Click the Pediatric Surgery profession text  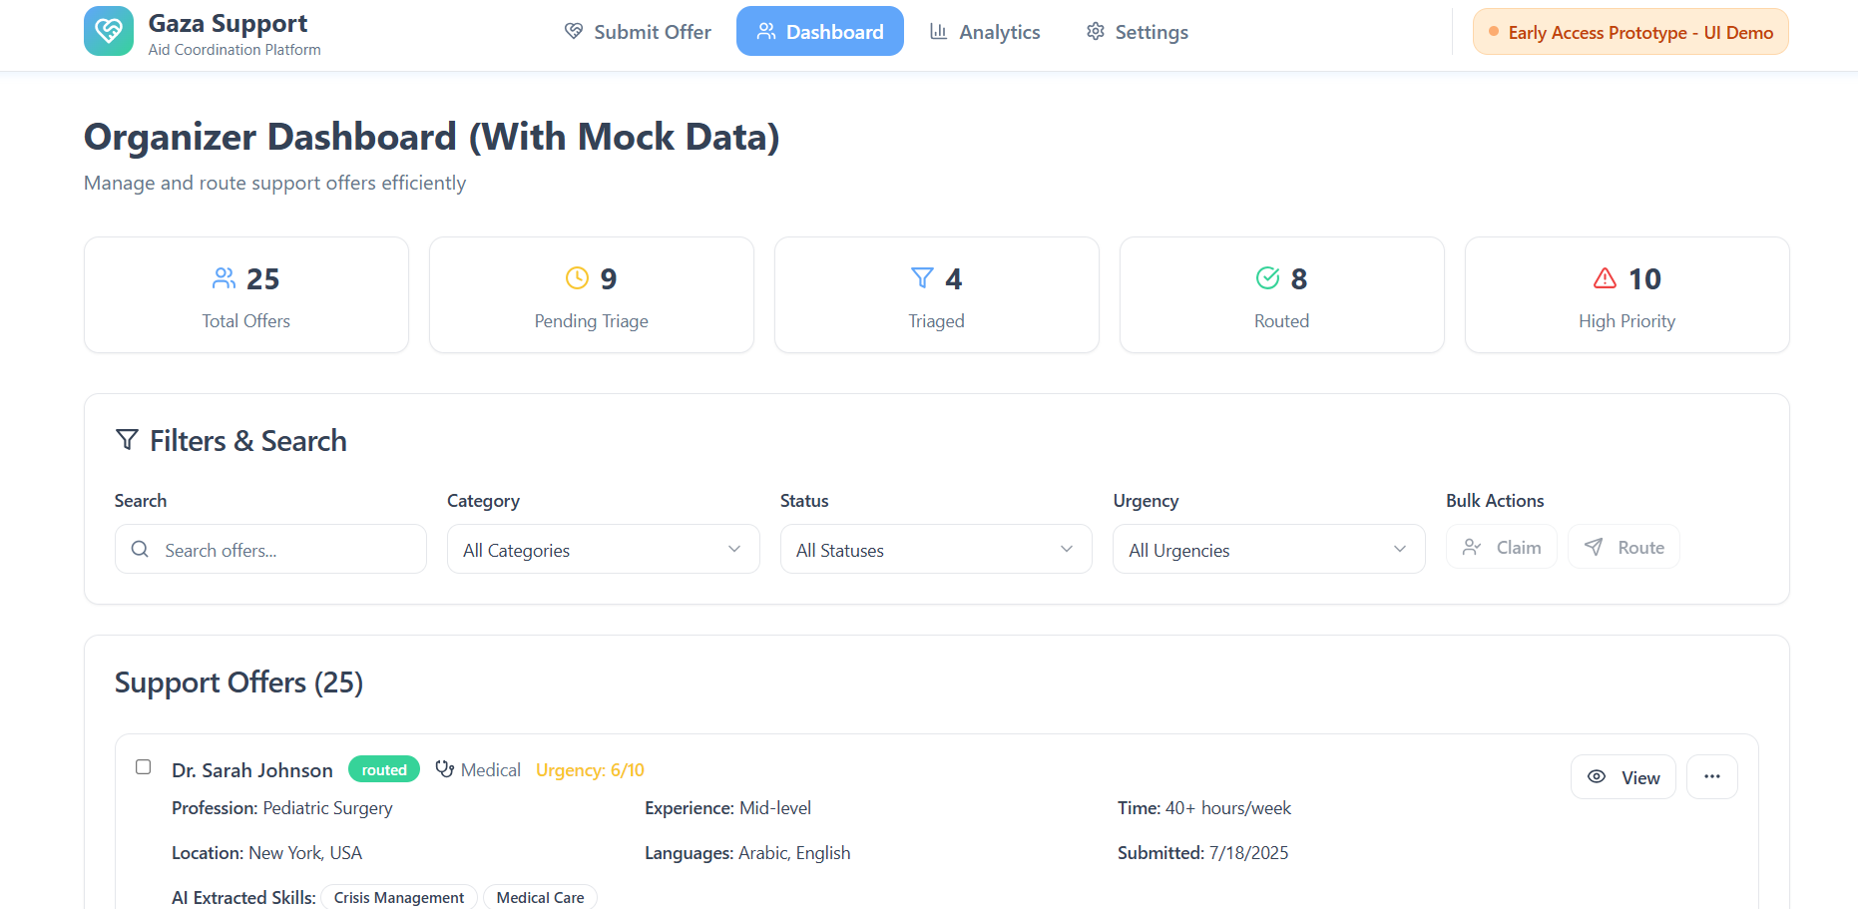pyautogui.click(x=327, y=807)
